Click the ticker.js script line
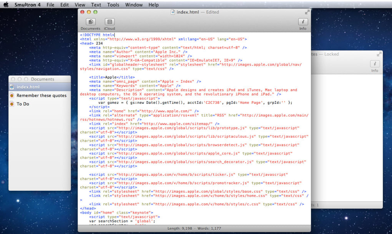Image resolution: width=392 pixels, height=234 pixels. pos(188,175)
